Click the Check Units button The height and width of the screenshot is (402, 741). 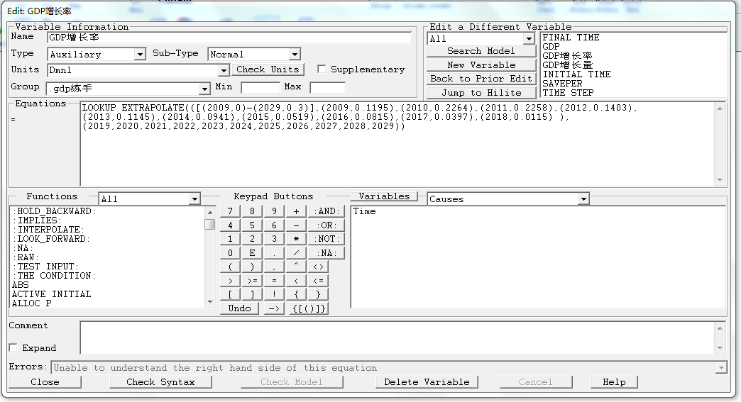(x=268, y=69)
